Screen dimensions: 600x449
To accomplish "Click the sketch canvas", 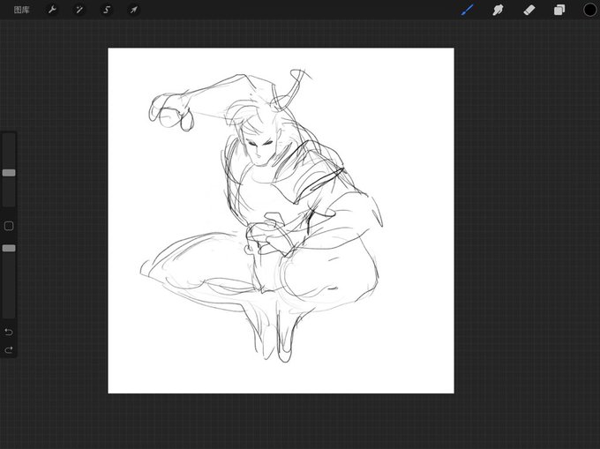I will pos(281,221).
